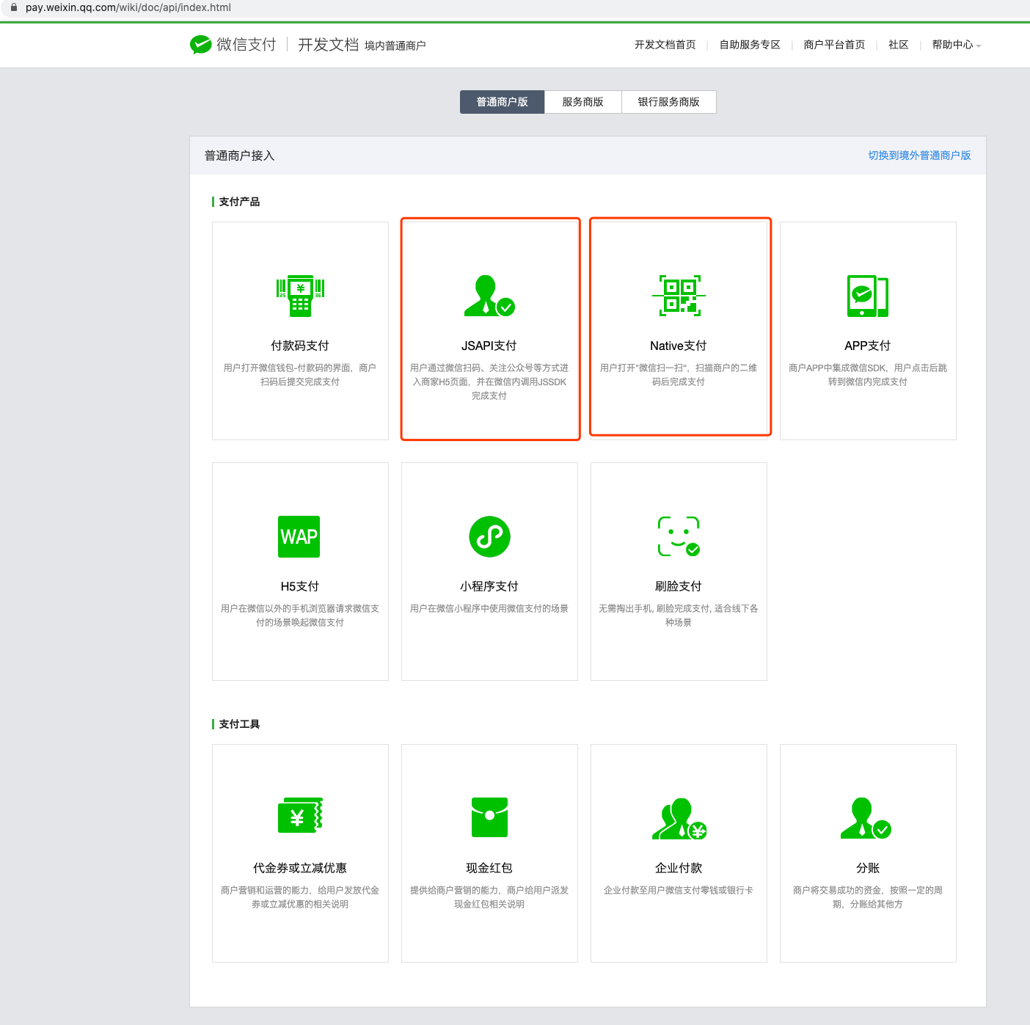The image size is (1030, 1025).
Task: Click the 企业付款 description text
Action: tap(679, 890)
